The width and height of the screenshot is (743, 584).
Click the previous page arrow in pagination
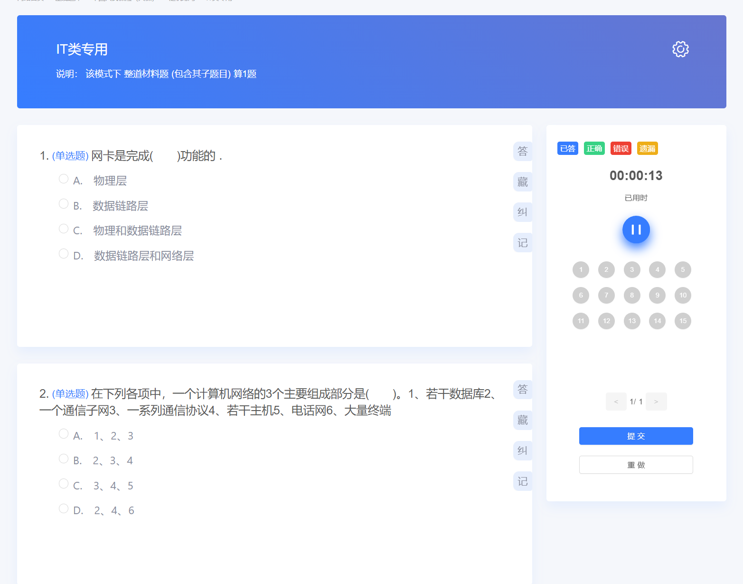tap(616, 402)
